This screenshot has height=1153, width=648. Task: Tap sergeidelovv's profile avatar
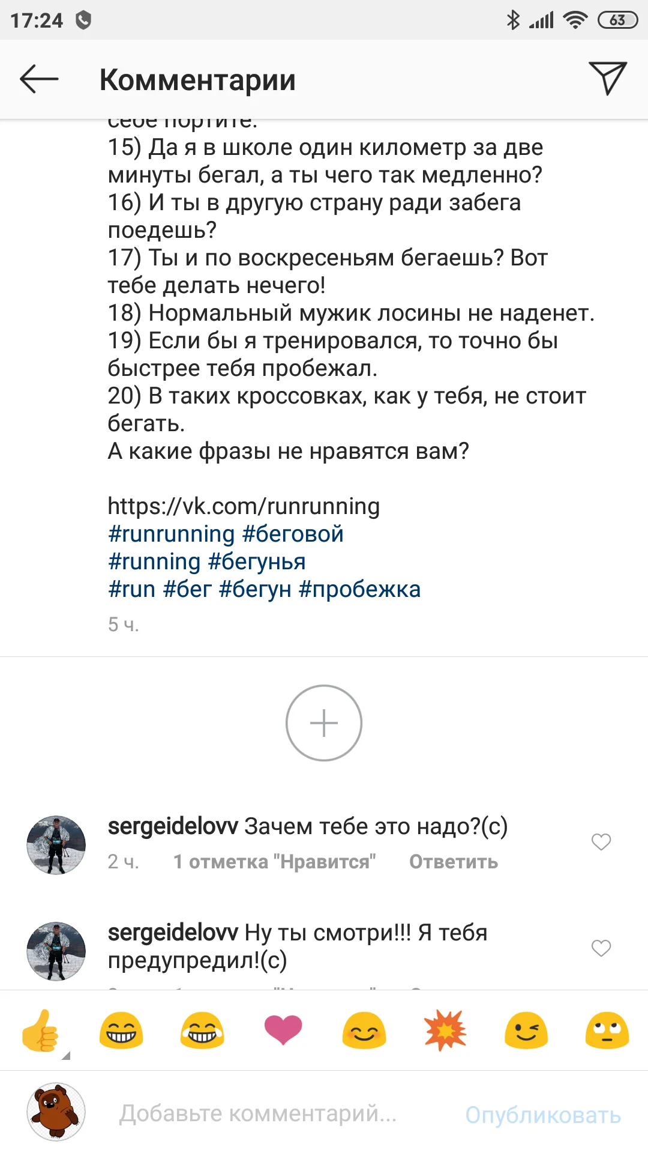pyautogui.click(x=56, y=844)
